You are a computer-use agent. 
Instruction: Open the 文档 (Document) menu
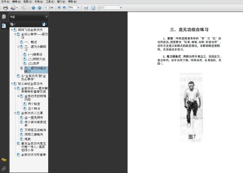pyautogui.click(x=39, y=2)
